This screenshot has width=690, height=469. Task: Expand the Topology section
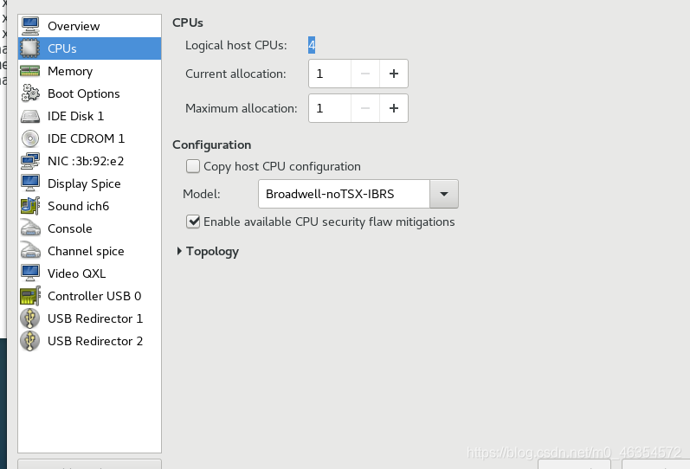(x=208, y=251)
